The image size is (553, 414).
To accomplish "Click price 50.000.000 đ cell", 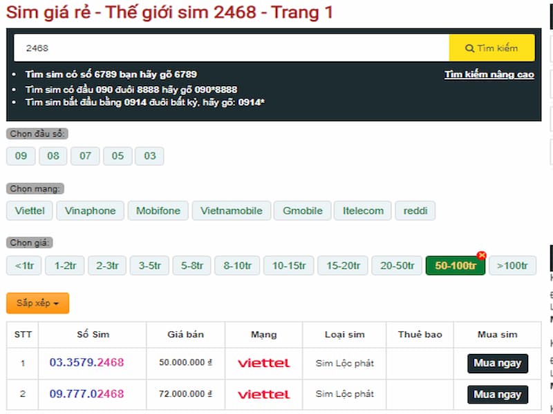I will 185,363.
